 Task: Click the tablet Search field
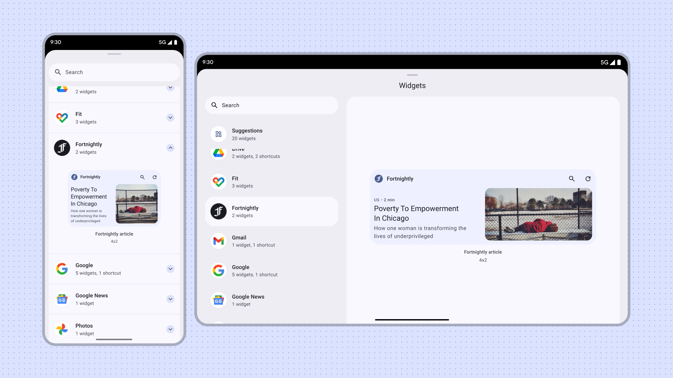tap(271, 105)
